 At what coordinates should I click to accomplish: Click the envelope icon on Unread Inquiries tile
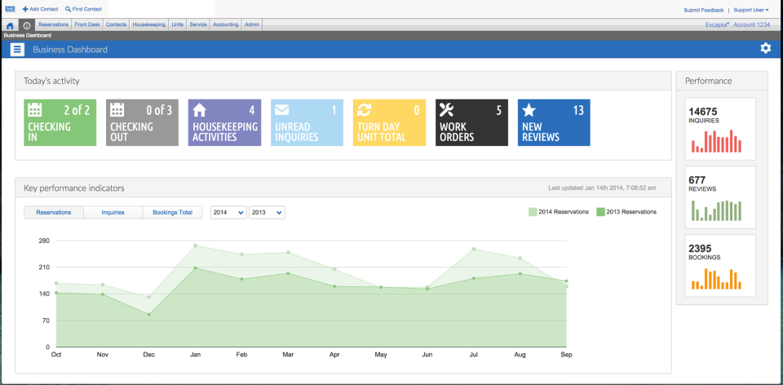[281, 109]
